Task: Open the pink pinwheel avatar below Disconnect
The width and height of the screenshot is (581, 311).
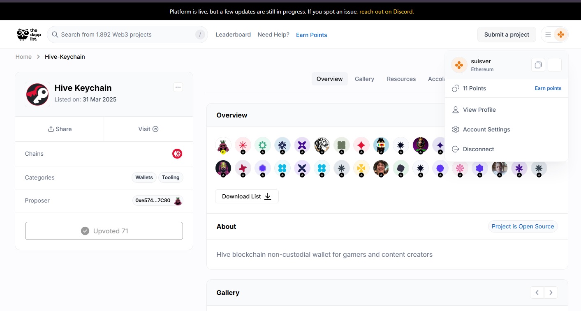Action: tap(460, 168)
